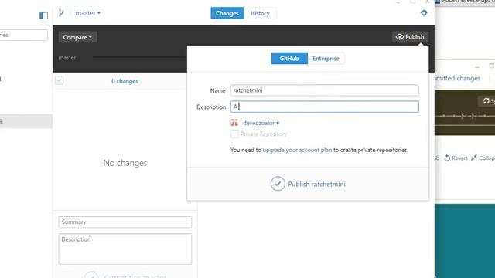Focus the commit Summary field
Image resolution: width=495 pixels, height=278 pixels.
click(x=125, y=222)
